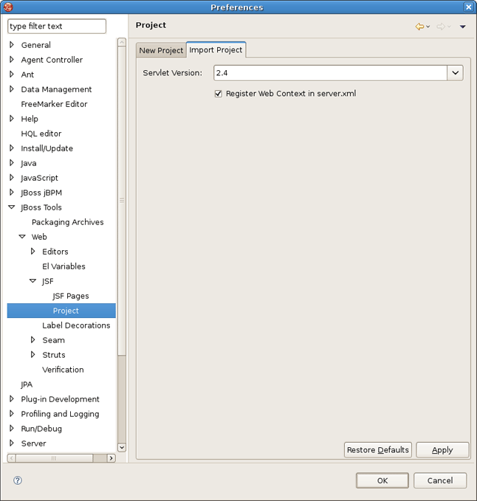
Task: Open the back history dropdown arrow
Action: click(428, 27)
